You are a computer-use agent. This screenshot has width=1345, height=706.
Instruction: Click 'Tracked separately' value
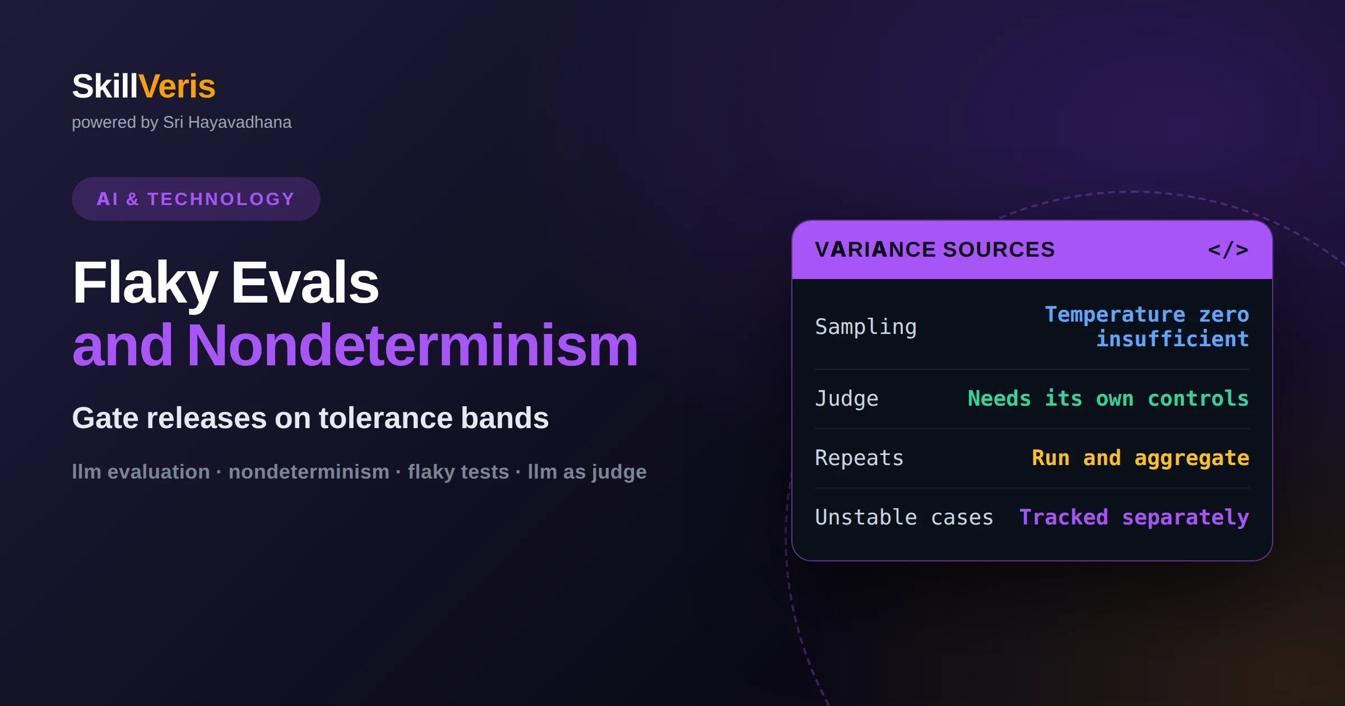pyautogui.click(x=1134, y=517)
